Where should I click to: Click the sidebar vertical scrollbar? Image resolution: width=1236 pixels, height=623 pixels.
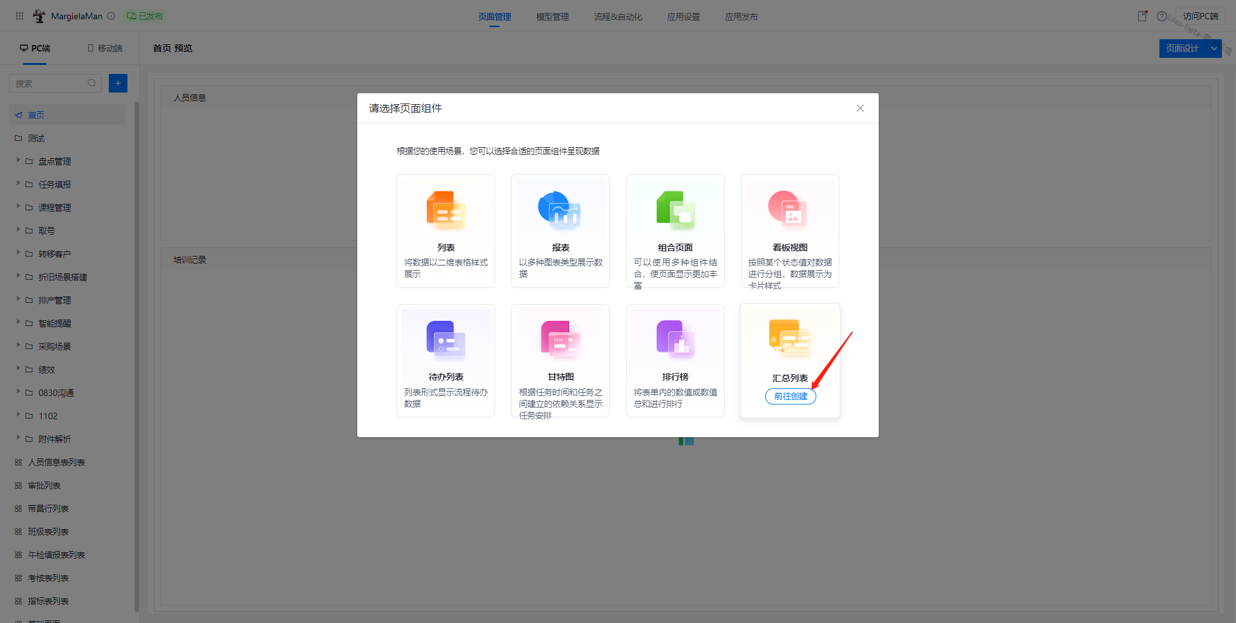[136, 357]
